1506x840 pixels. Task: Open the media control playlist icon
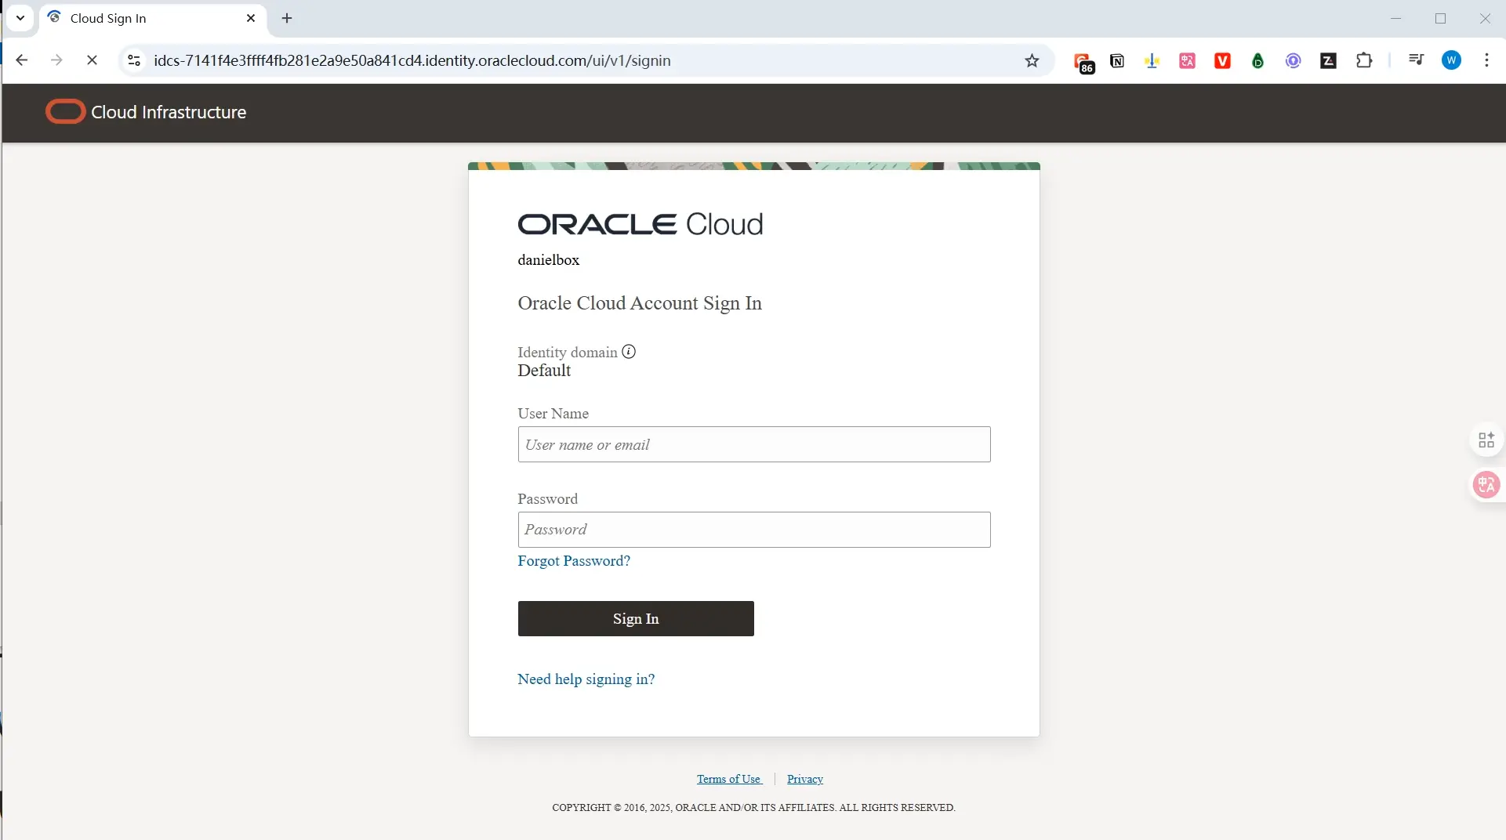[1416, 60]
